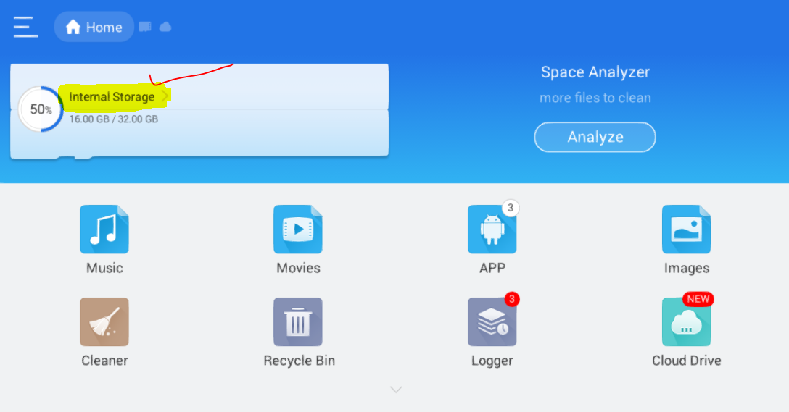Open the APP manager icon

[492, 229]
